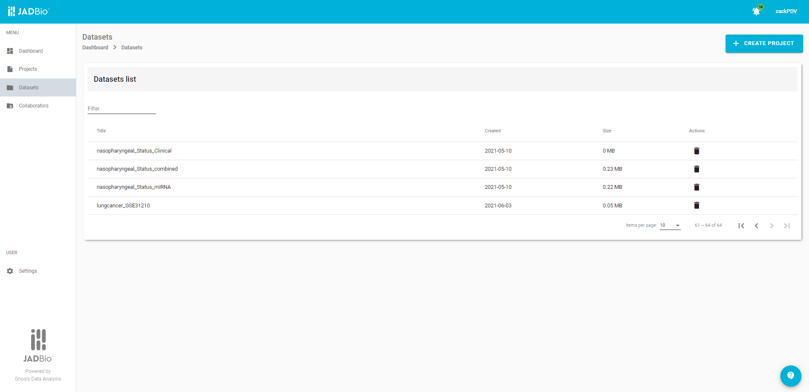Sort by the Title column header

click(101, 131)
